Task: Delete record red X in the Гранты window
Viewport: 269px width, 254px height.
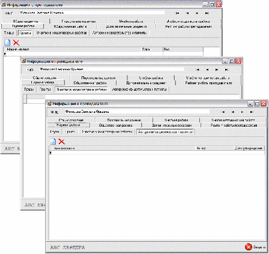Action: [x=16, y=43]
